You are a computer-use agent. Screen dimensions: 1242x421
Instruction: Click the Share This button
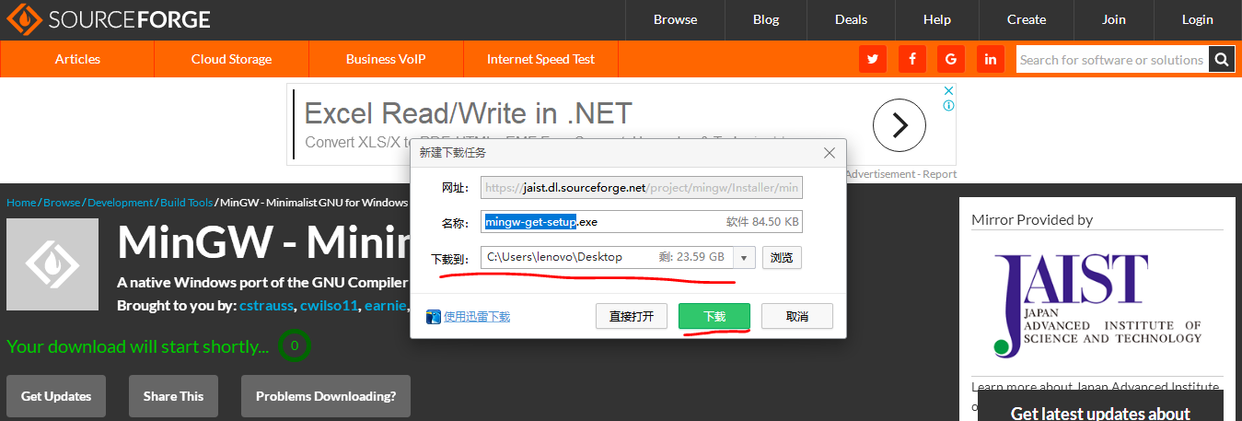pos(173,396)
